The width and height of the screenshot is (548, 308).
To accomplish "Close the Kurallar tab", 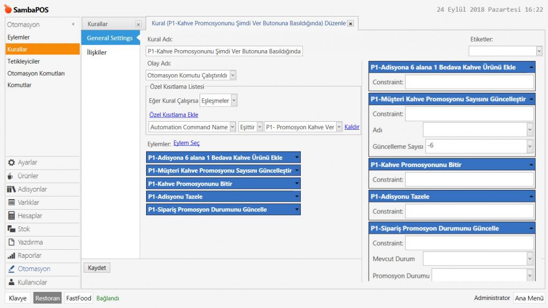I will (138, 25).
